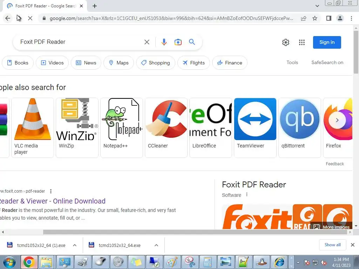359x269 pixels.
Task: Switch to Finance results
Action: pos(230,63)
